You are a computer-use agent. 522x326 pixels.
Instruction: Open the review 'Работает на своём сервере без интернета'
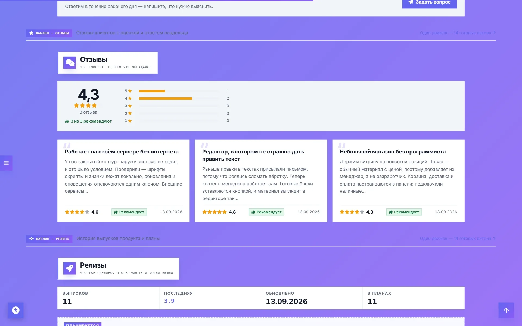(122, 152)
